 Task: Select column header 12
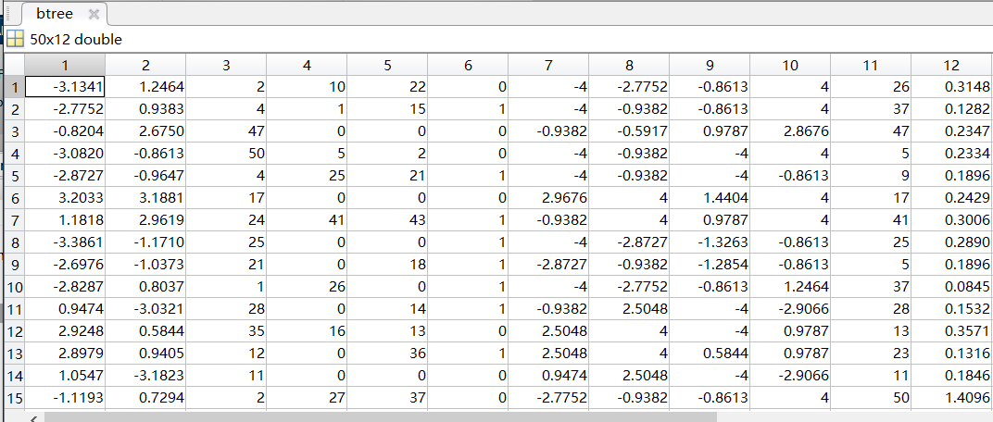(952, 65)
